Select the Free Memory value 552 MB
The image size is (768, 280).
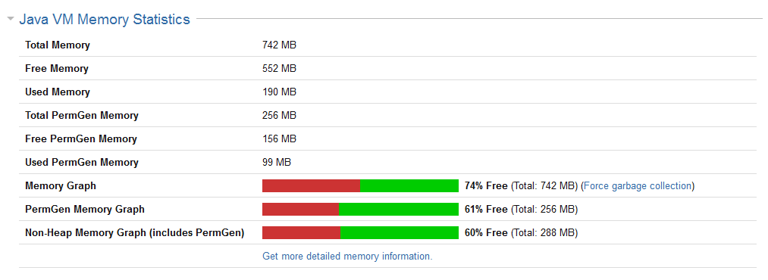(279, 68)
